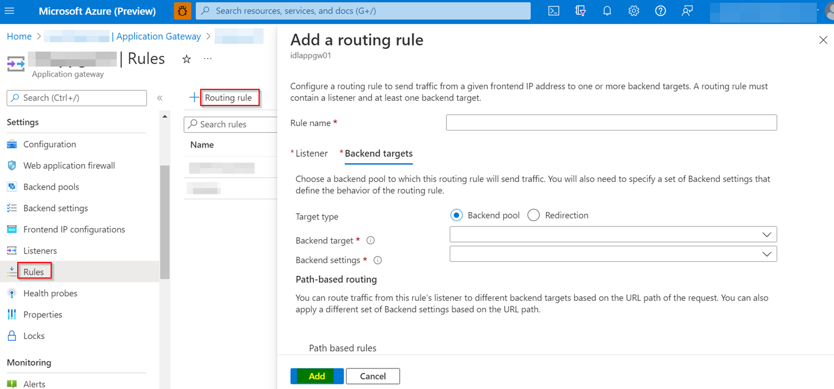The width and height of the screenshot is (834, 389).
Task: Click the preview bug report icon
Action: 182,11
